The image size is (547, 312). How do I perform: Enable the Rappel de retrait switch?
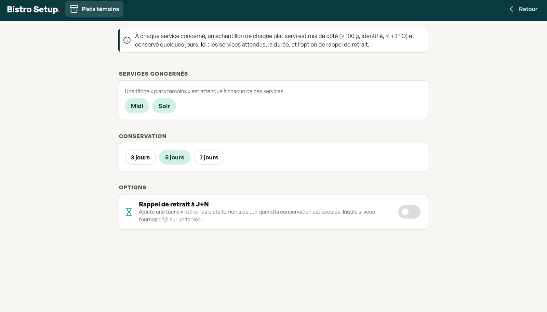pos(409,212)
